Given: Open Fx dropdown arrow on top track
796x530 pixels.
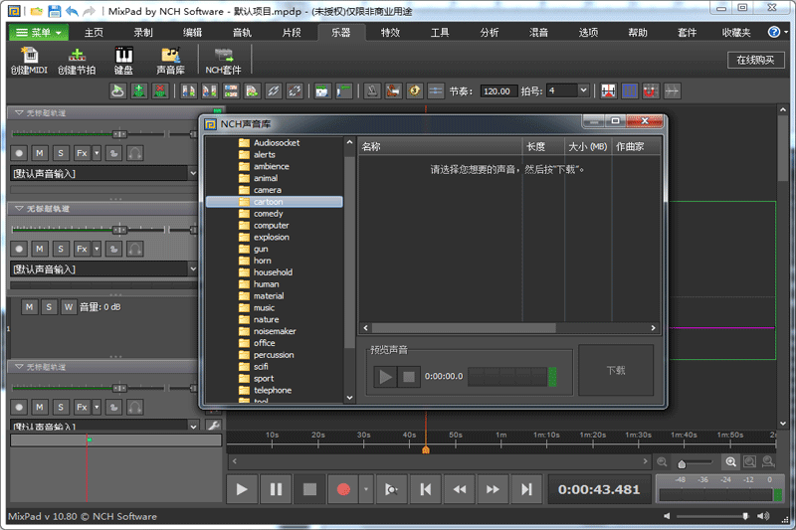Looking at the screenshot, I should click(x=97, y=153).
